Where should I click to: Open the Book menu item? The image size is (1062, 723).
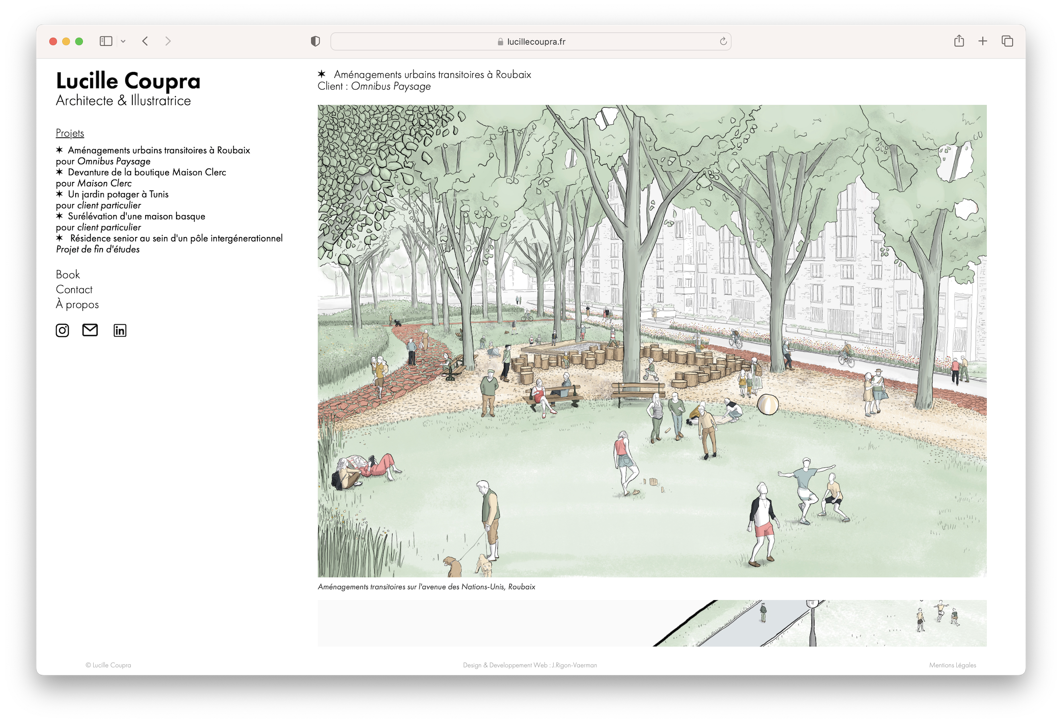[x=68, y=274]
